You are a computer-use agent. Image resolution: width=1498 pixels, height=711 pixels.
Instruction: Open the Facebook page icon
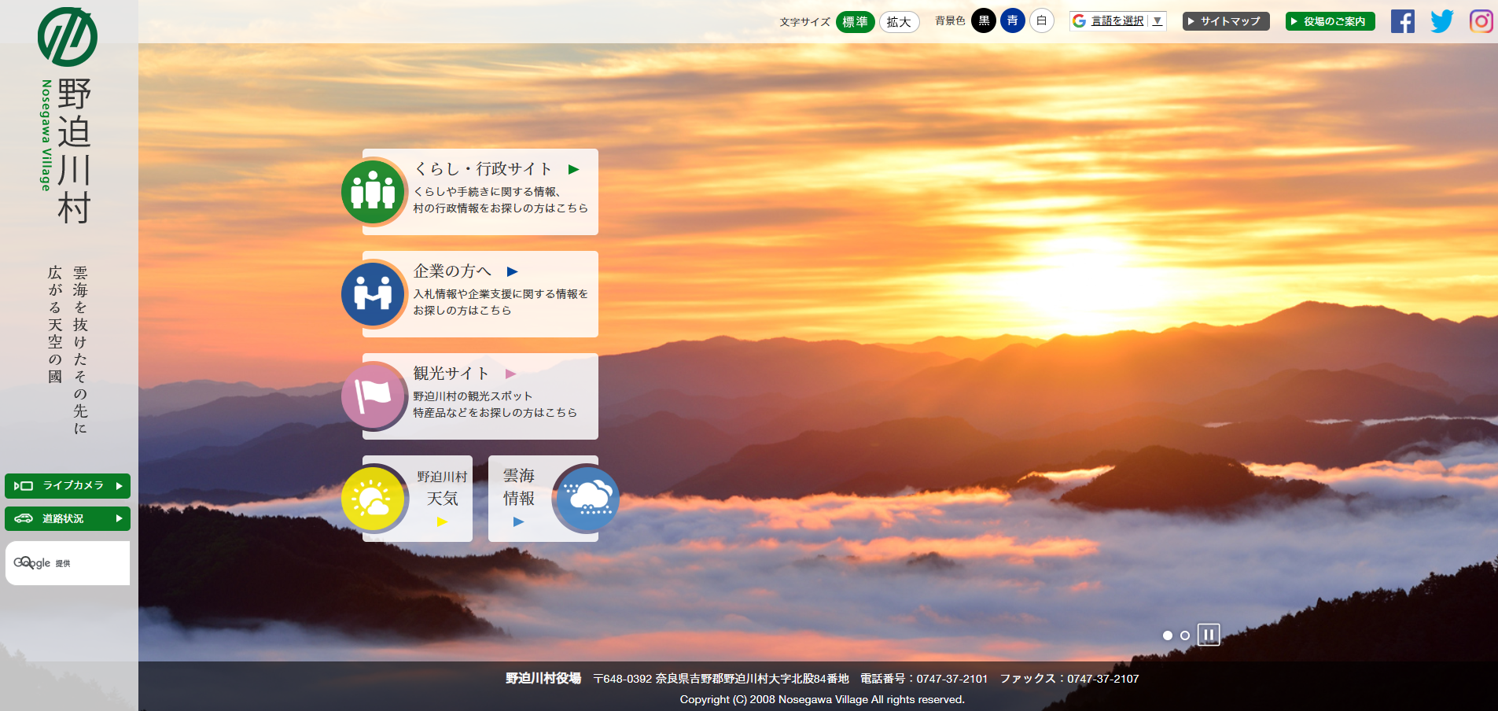1402,21
